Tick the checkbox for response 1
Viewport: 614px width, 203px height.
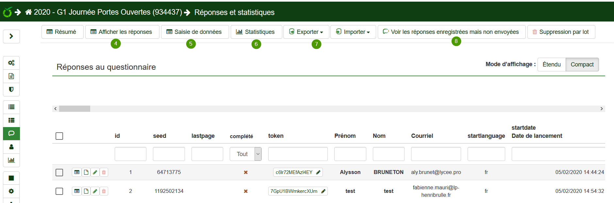tap(59, 172)
